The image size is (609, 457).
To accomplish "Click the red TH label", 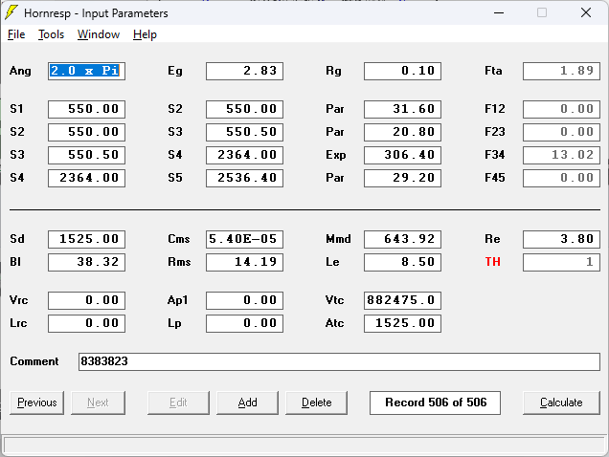I will 492,262.
